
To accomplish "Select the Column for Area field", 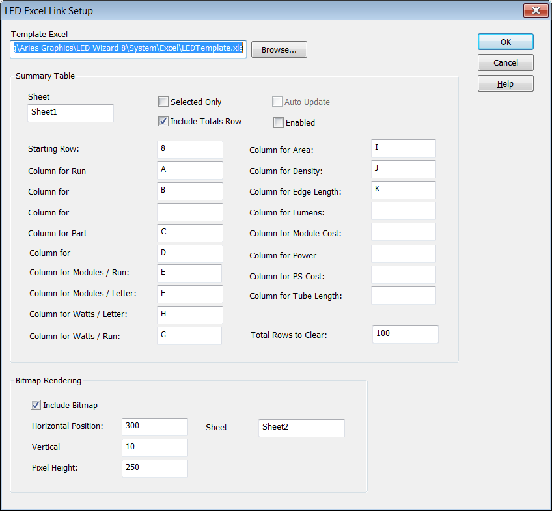I will point(403,148).
